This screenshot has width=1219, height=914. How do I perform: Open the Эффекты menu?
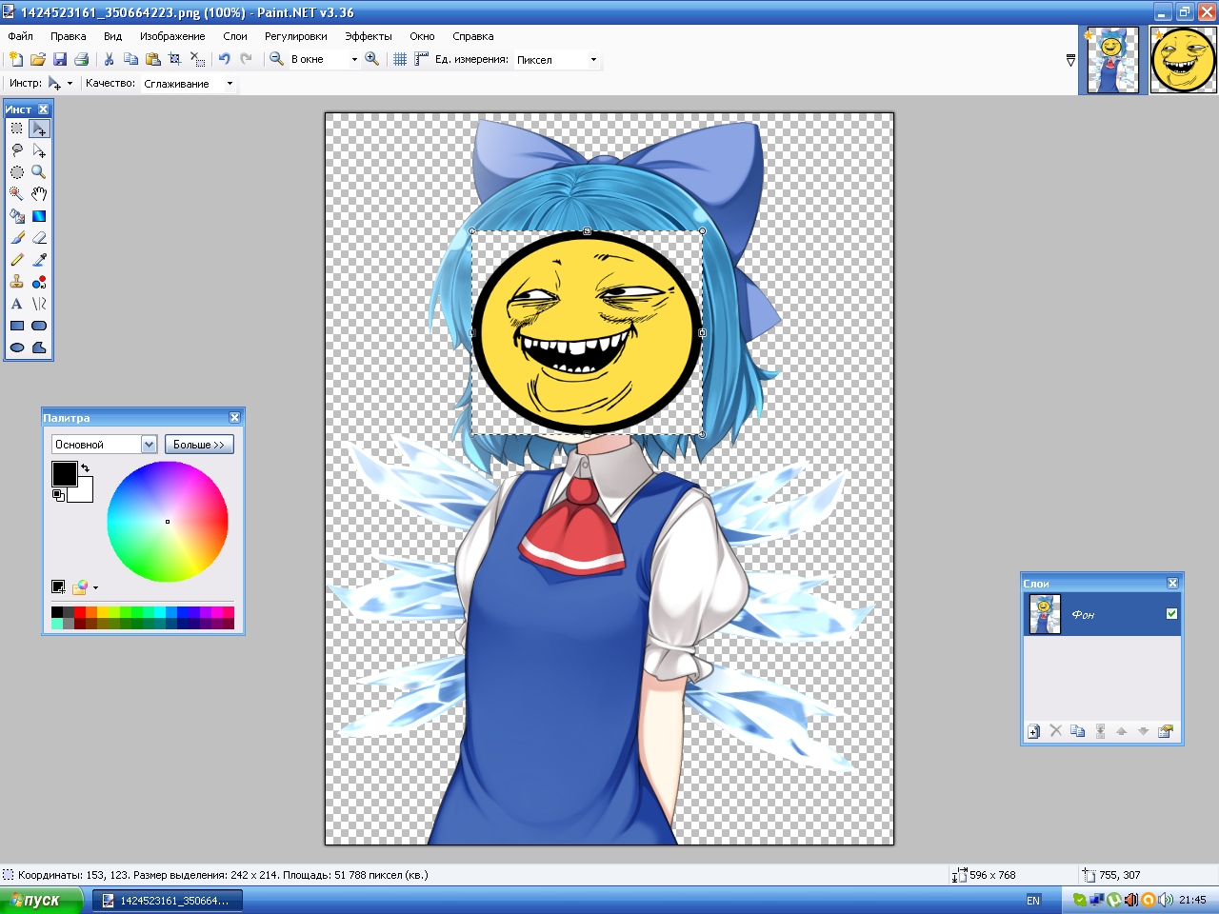coord(368,36)
